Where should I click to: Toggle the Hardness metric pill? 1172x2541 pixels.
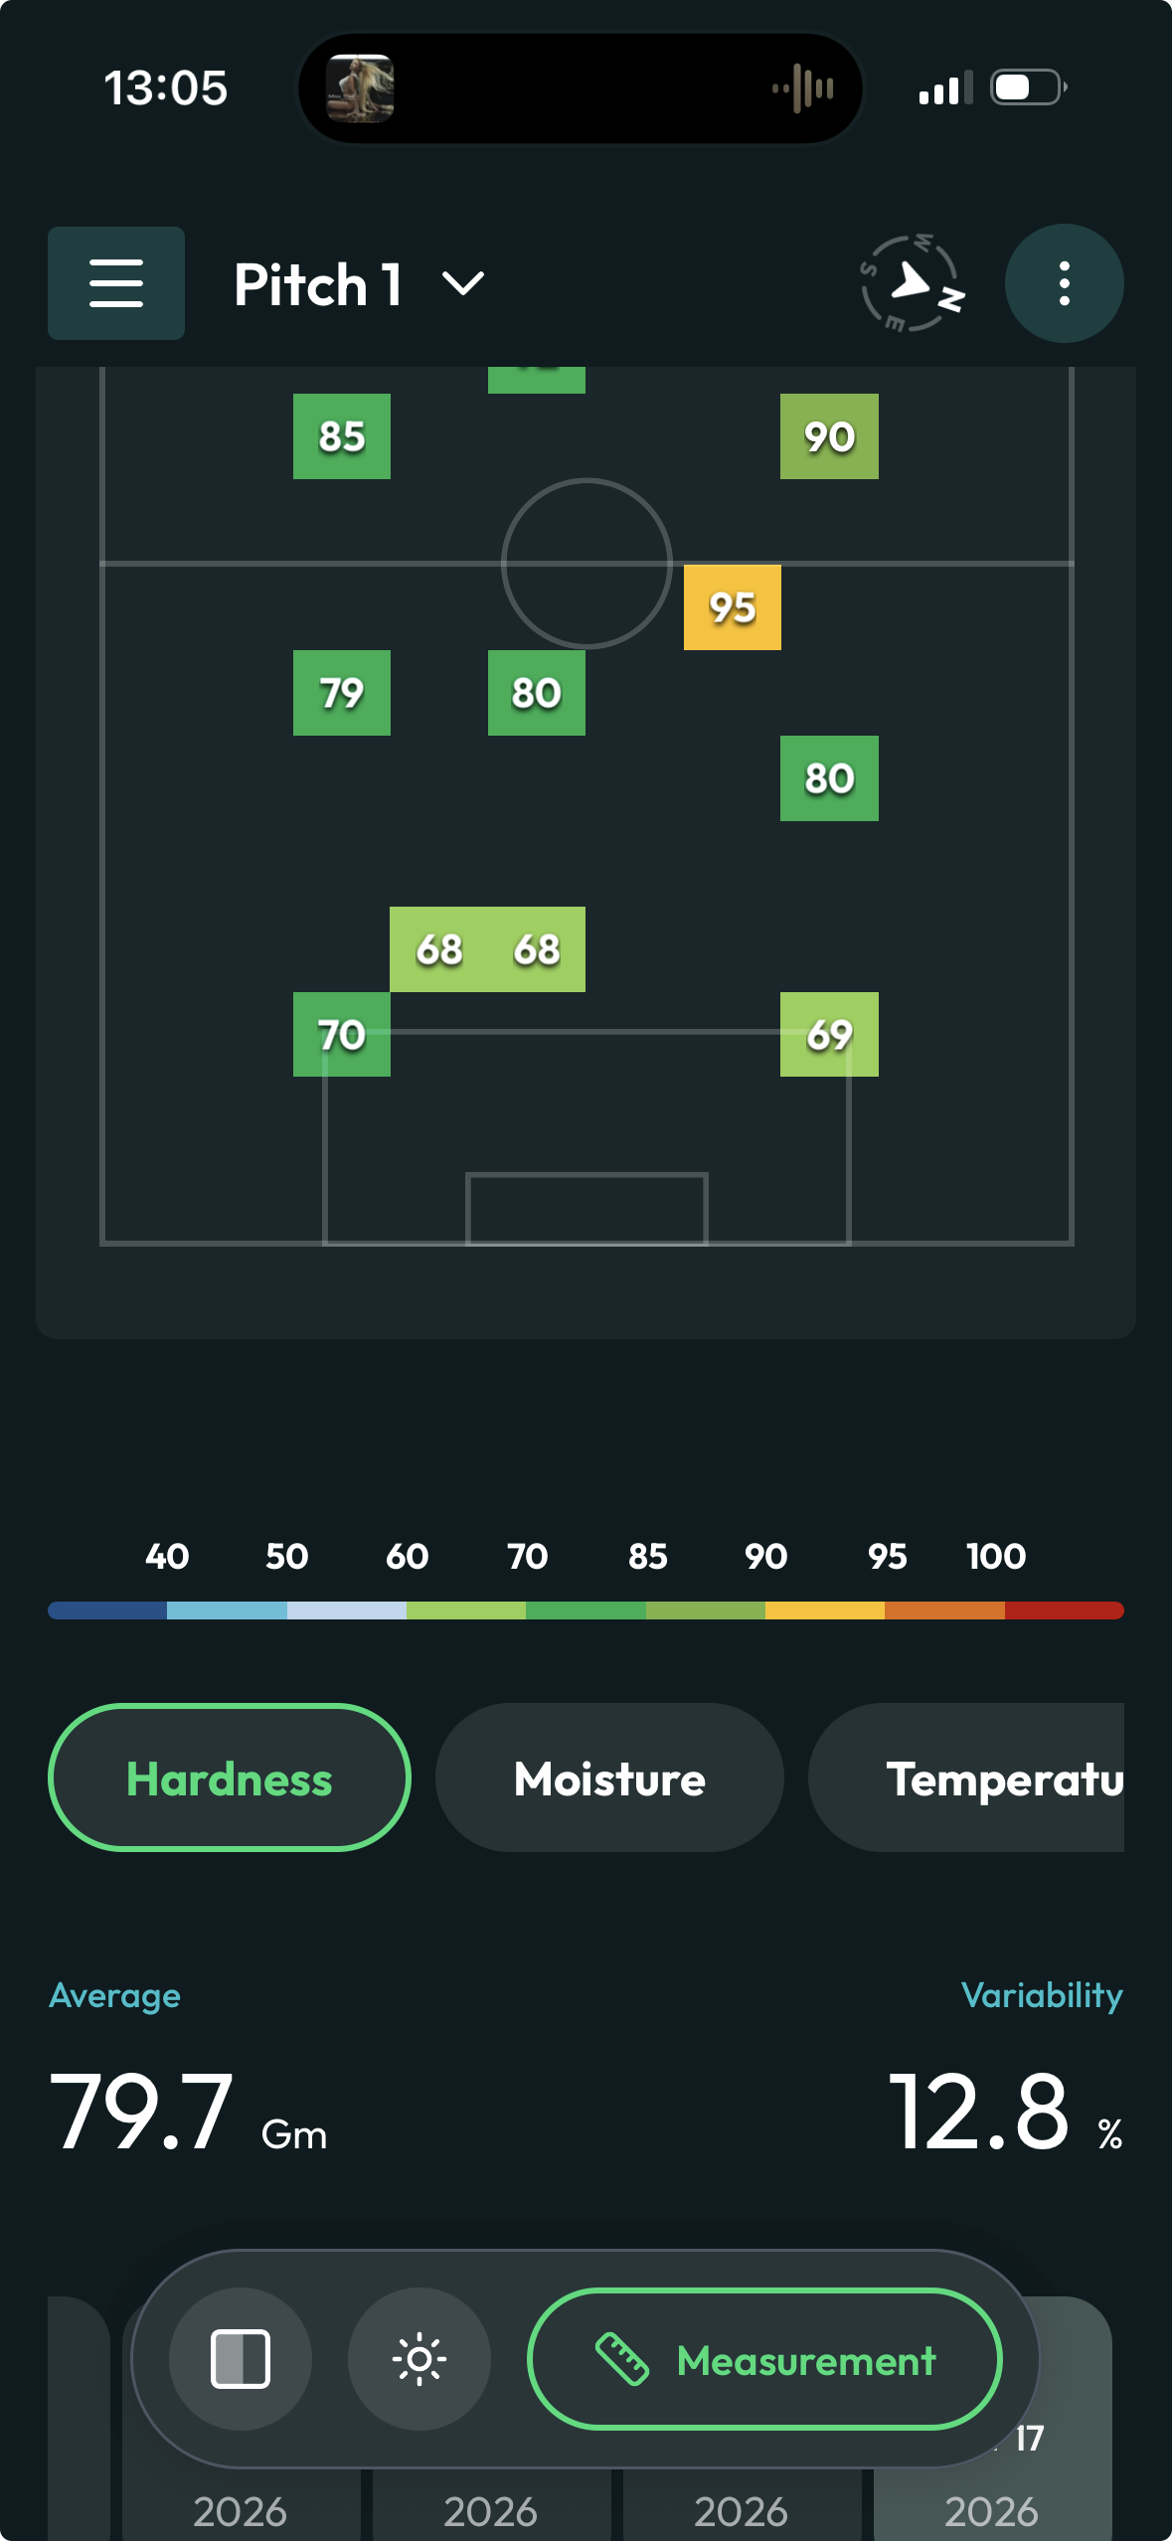[x=230, y=1779]
